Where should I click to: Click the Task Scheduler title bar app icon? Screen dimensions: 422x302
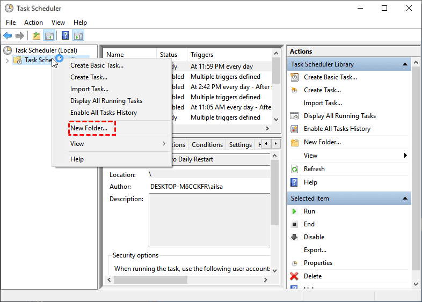coord(9,8)
